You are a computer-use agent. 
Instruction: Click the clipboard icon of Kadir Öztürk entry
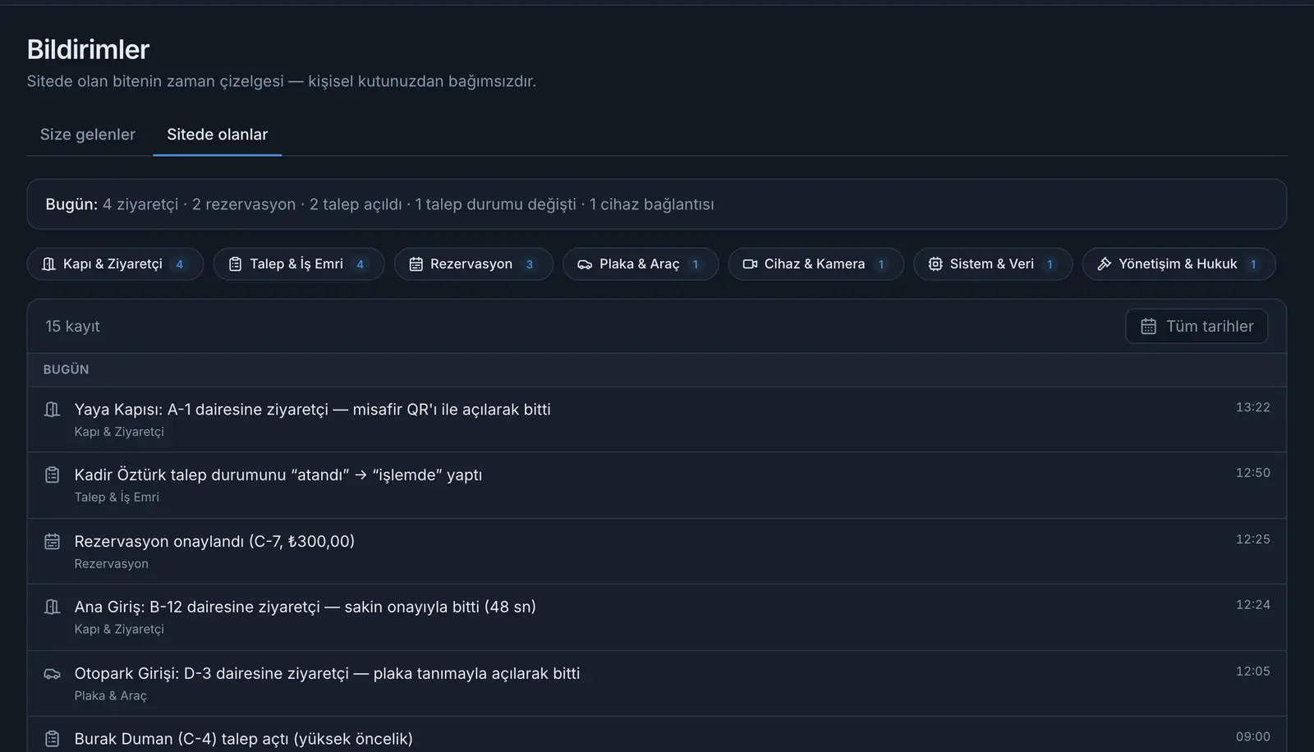pos(52,475)
